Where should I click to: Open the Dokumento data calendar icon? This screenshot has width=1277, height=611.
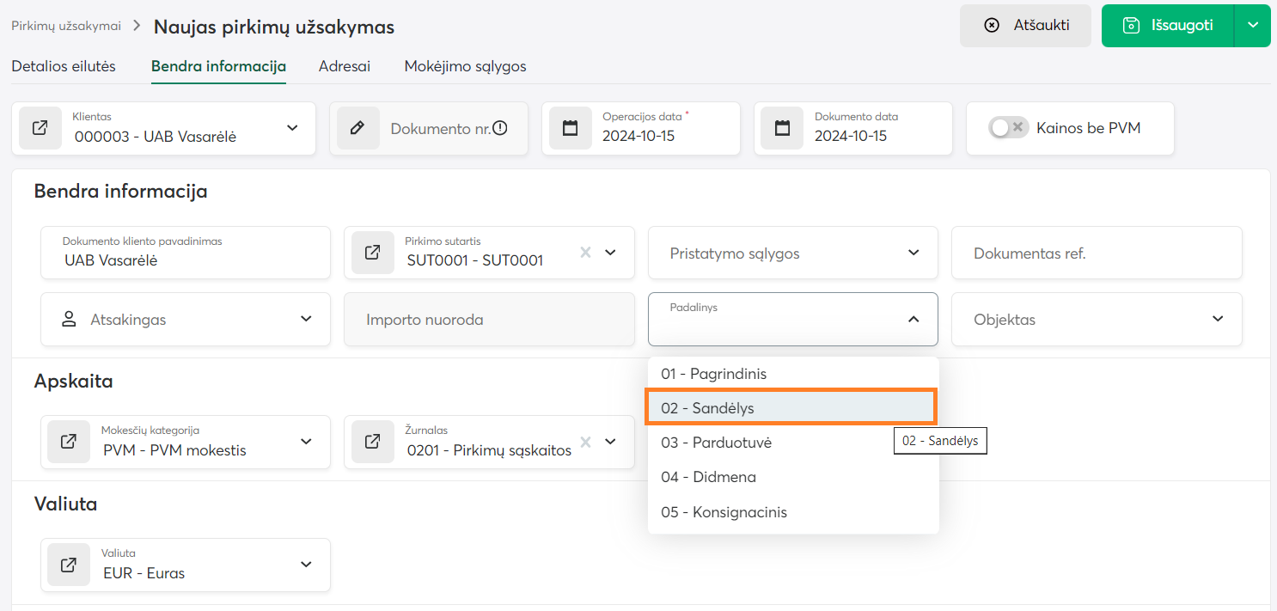(783, 128)
